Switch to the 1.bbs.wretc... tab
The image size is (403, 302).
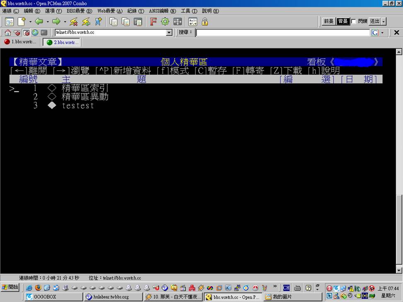coord(21,42)
